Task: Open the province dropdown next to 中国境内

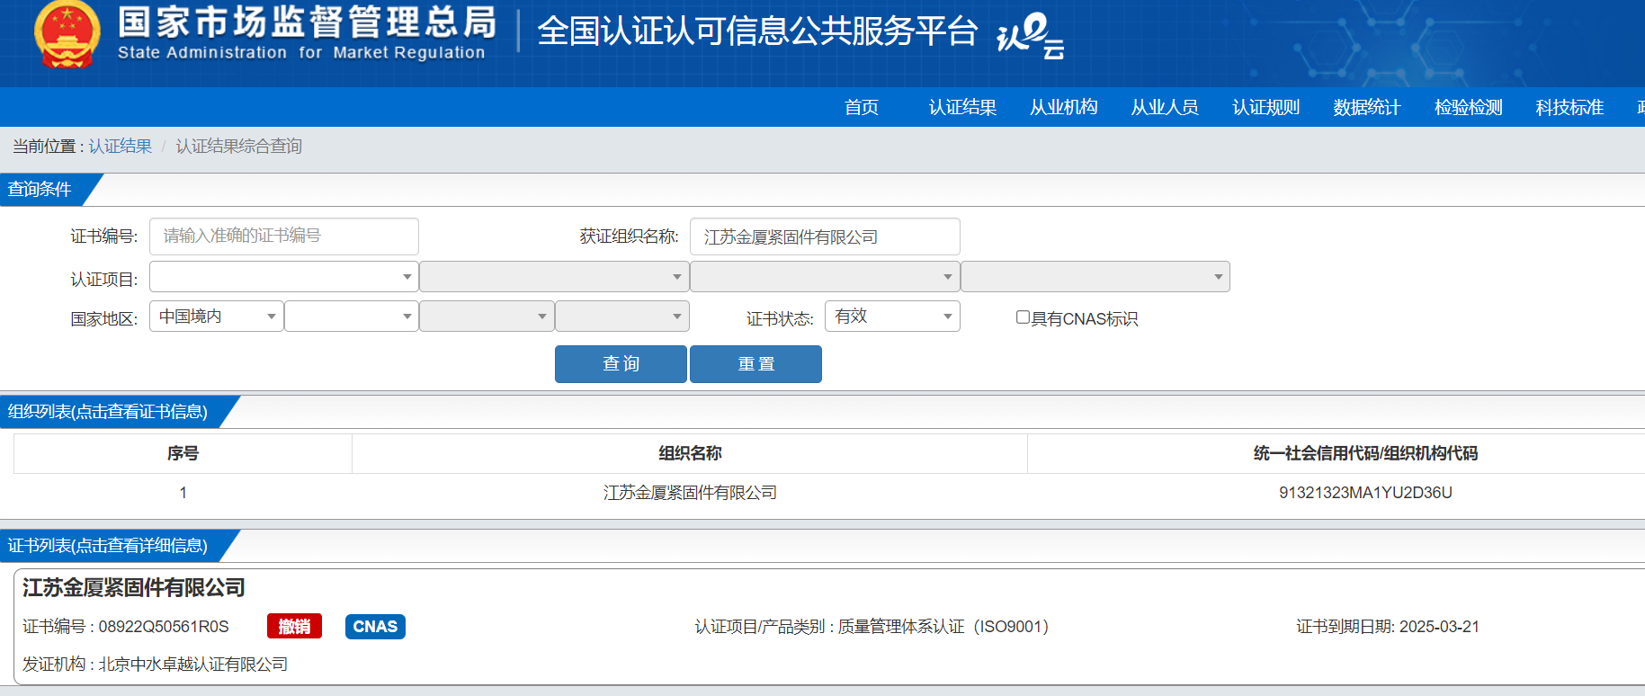Action: tap(352, 317)
